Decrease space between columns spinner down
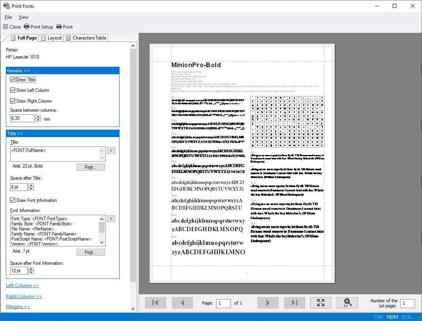Screen dimensions: 422x321 (x=38, y=120)
